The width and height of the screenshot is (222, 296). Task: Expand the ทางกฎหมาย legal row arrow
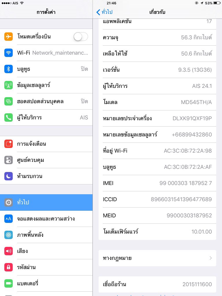[211, 258]
